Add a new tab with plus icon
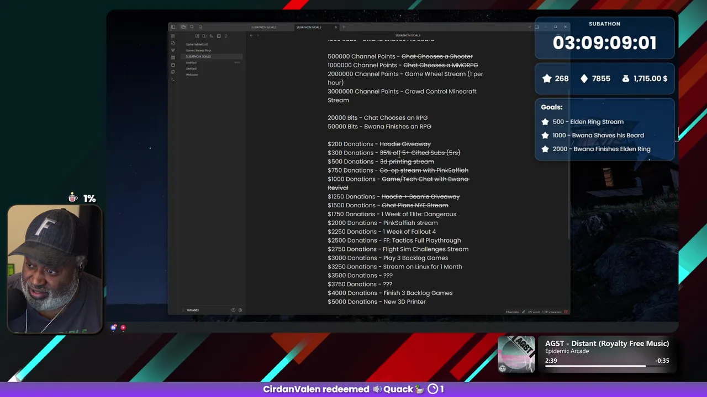The width and height of the screenshot is (707, 397). point(344,27)
